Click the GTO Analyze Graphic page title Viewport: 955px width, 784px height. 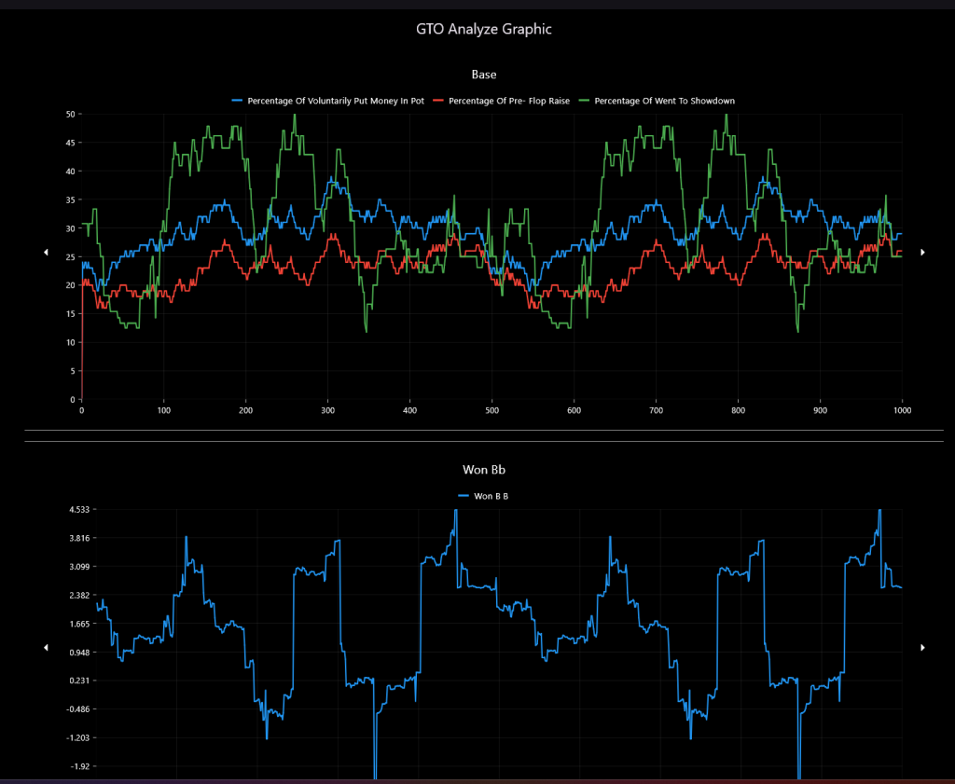tap(484, 29)
